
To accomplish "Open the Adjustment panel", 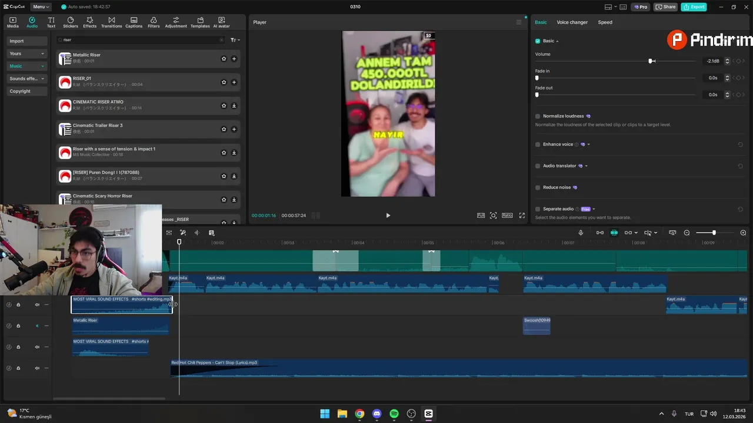I will [x=176, y=22].
